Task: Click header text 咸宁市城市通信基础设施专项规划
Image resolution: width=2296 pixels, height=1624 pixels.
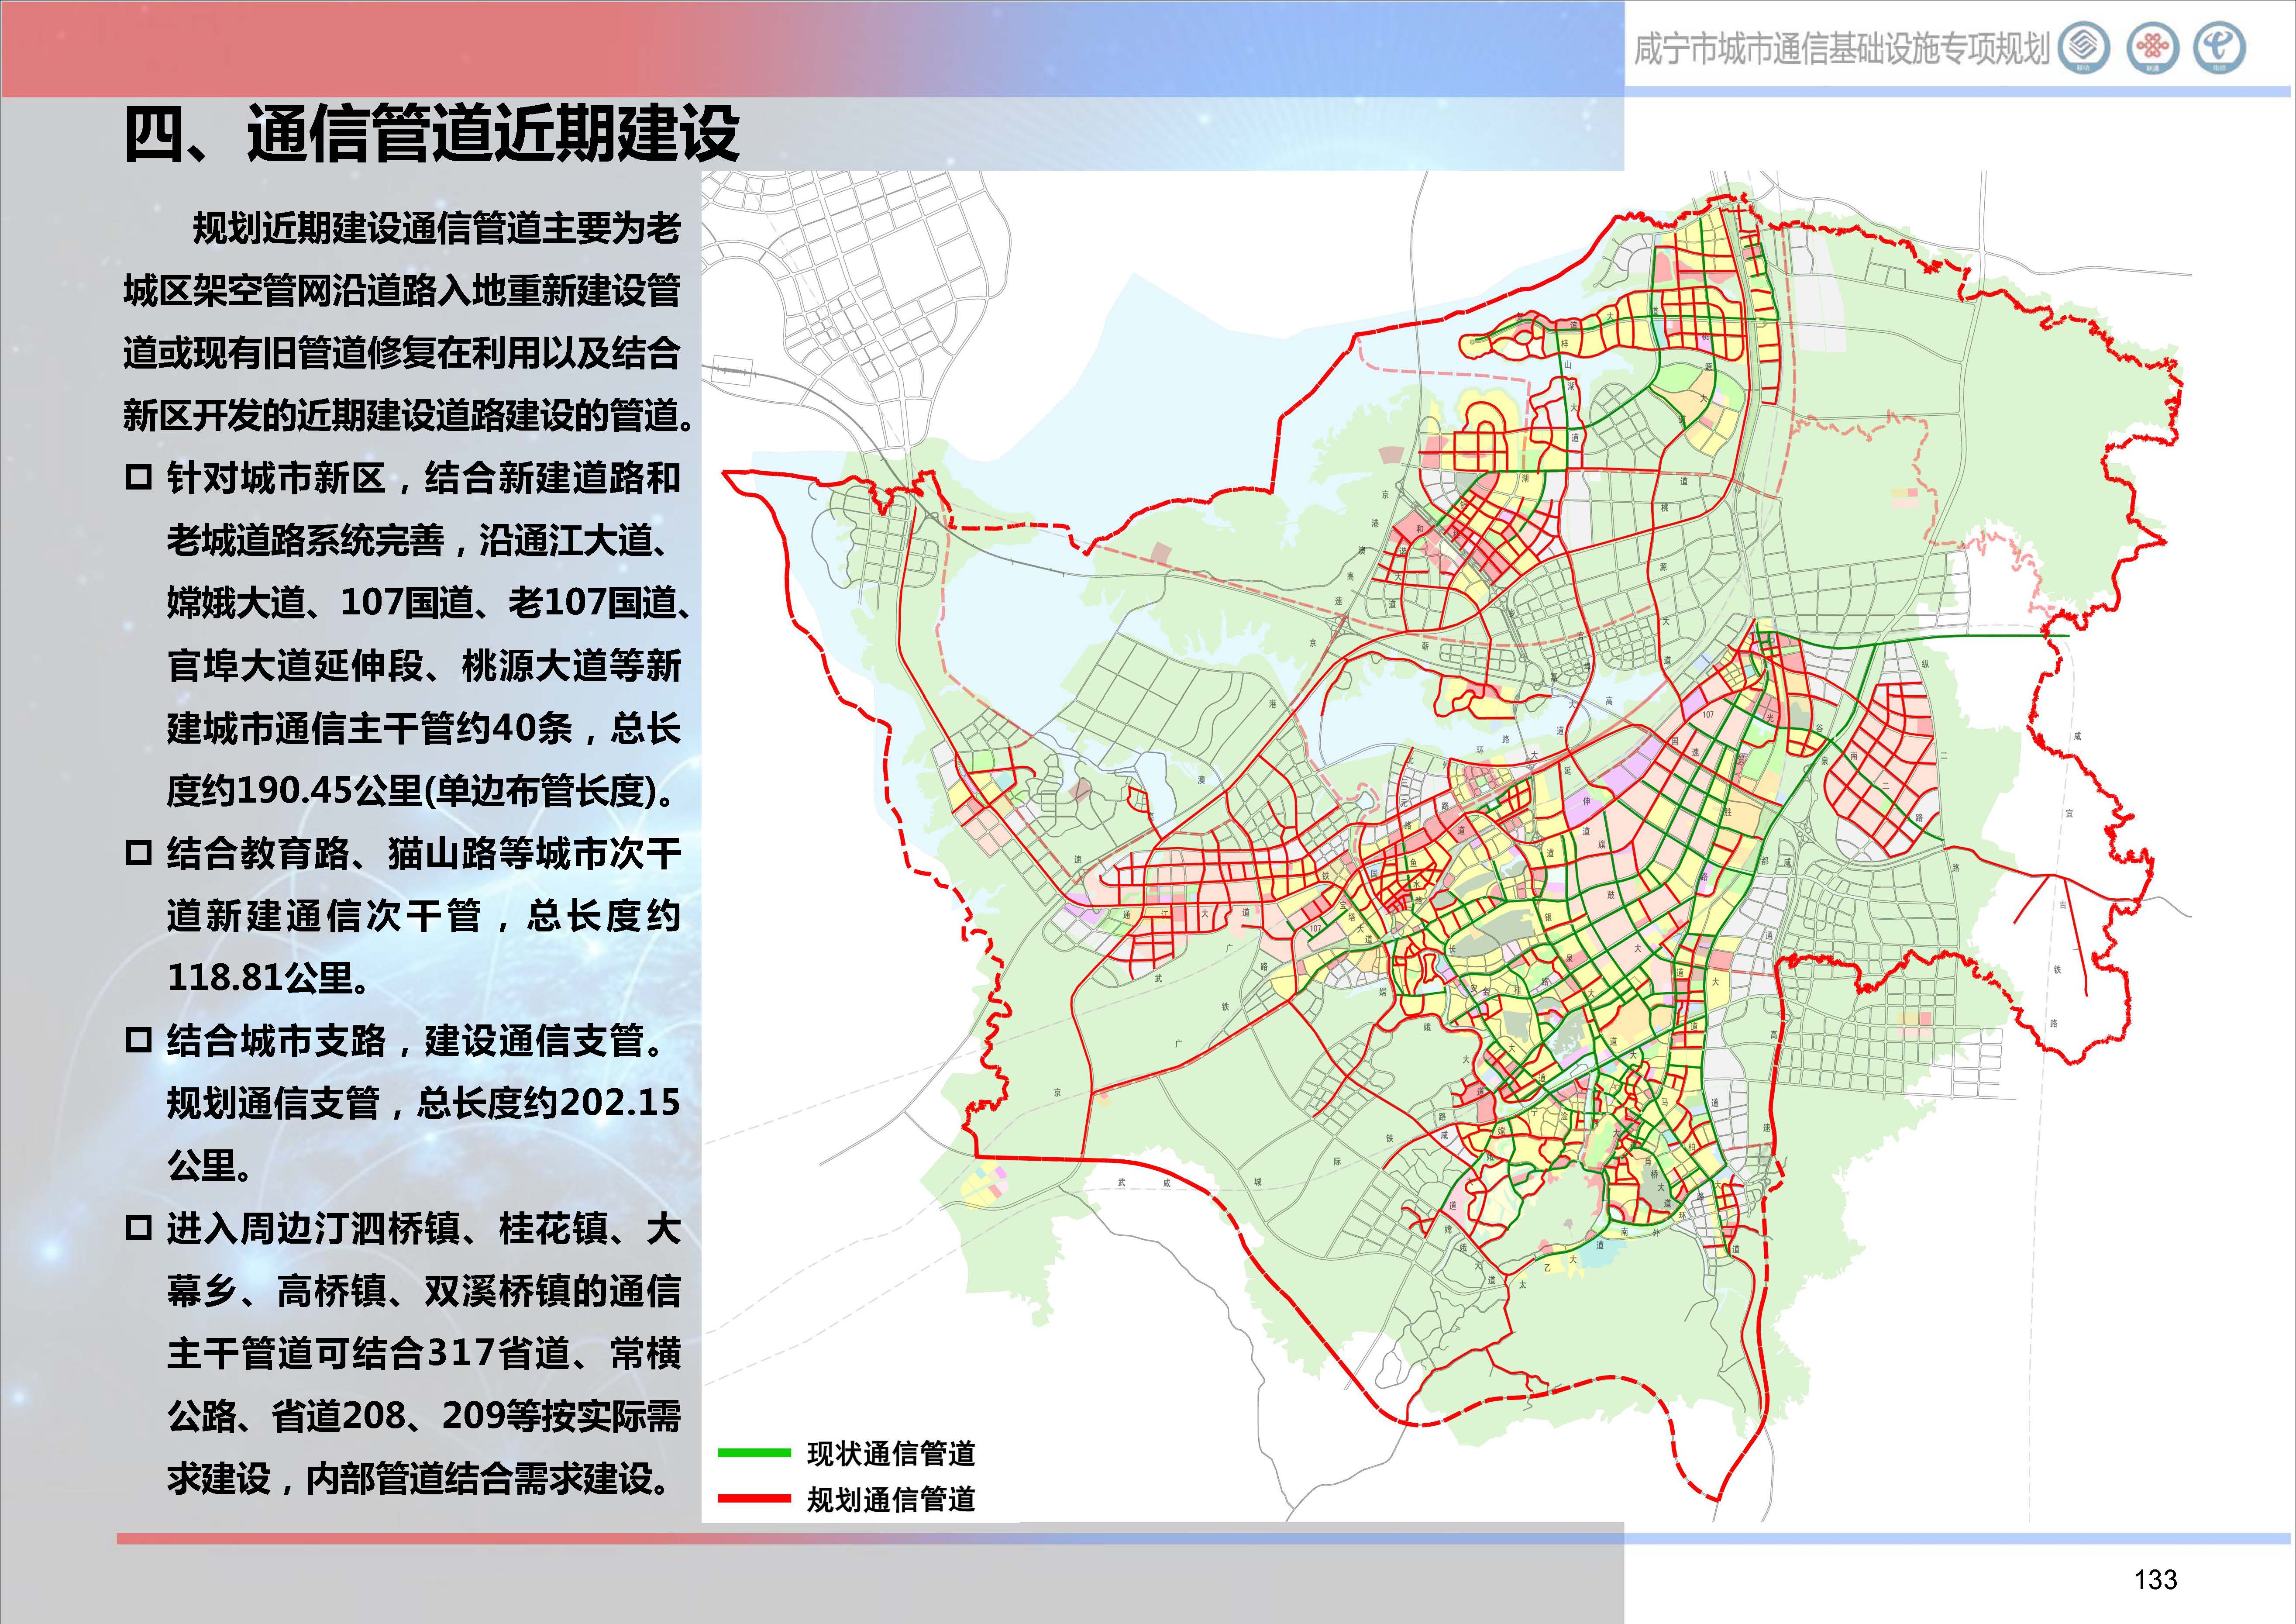Action: pyautogui.click(x=1842, y=49)
